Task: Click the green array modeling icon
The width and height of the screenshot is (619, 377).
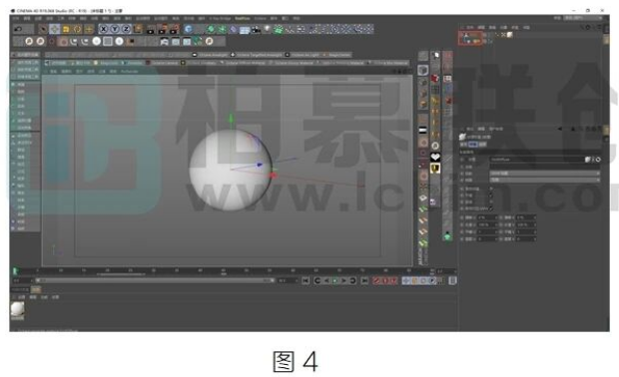Action: pyautogui.click(x=223, y=29)
